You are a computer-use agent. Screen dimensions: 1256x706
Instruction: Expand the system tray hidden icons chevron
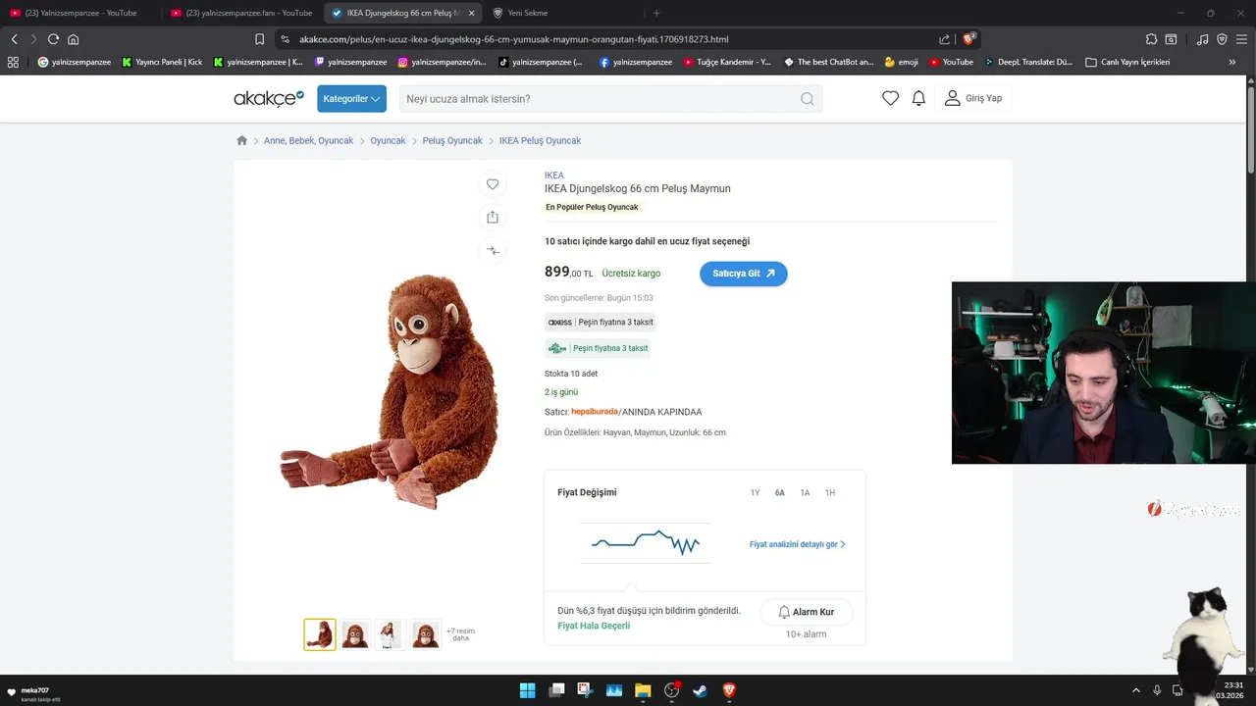coord(1136,690)
